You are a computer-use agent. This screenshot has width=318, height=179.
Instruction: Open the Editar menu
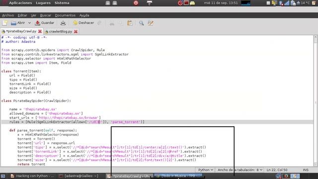pyautogui.click(x=22, y=15)
